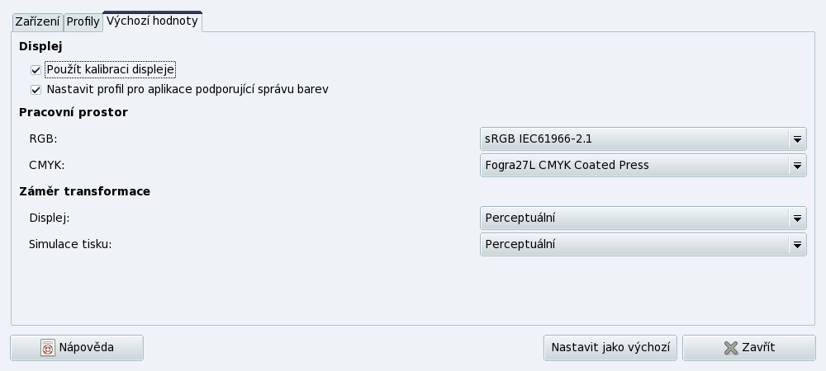Click the Nastavit profil pro aplikace label text
This screenshot has width=826, height=371.
188,89
